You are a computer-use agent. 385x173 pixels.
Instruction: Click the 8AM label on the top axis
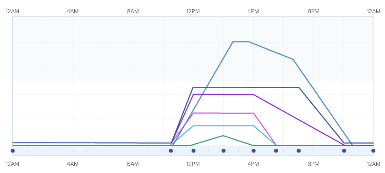pyautogui.click(x=133, y=11)
